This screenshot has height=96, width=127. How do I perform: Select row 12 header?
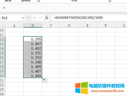2,39
